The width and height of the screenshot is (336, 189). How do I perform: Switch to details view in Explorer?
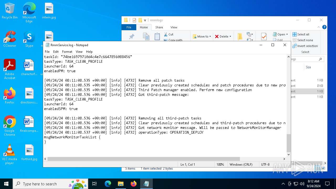tap(318, 168)
